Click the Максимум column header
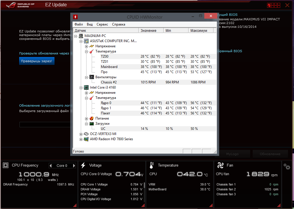This screenshot has width=294, height=209. [x=201, y=31]
